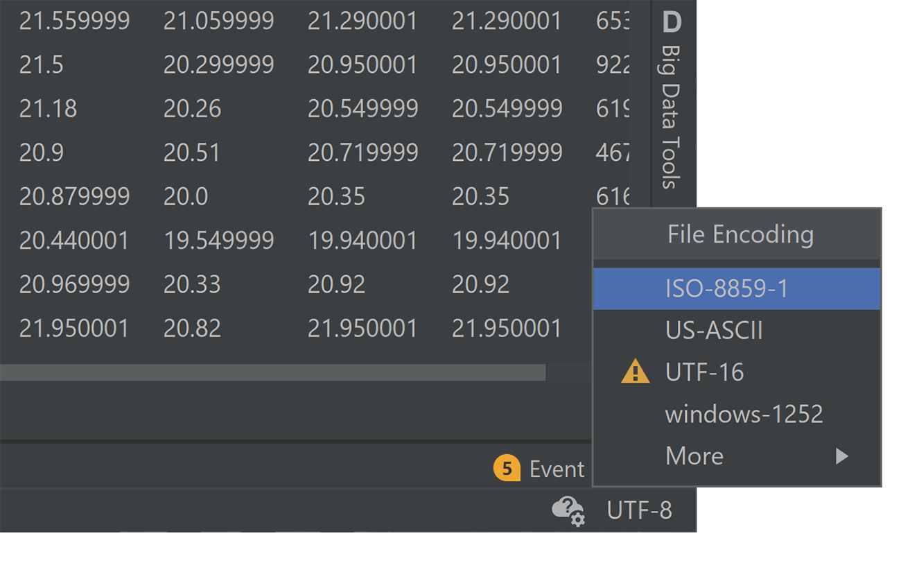Click the table cell with 20.82
The image size is (901, 581).
point(192,328)
